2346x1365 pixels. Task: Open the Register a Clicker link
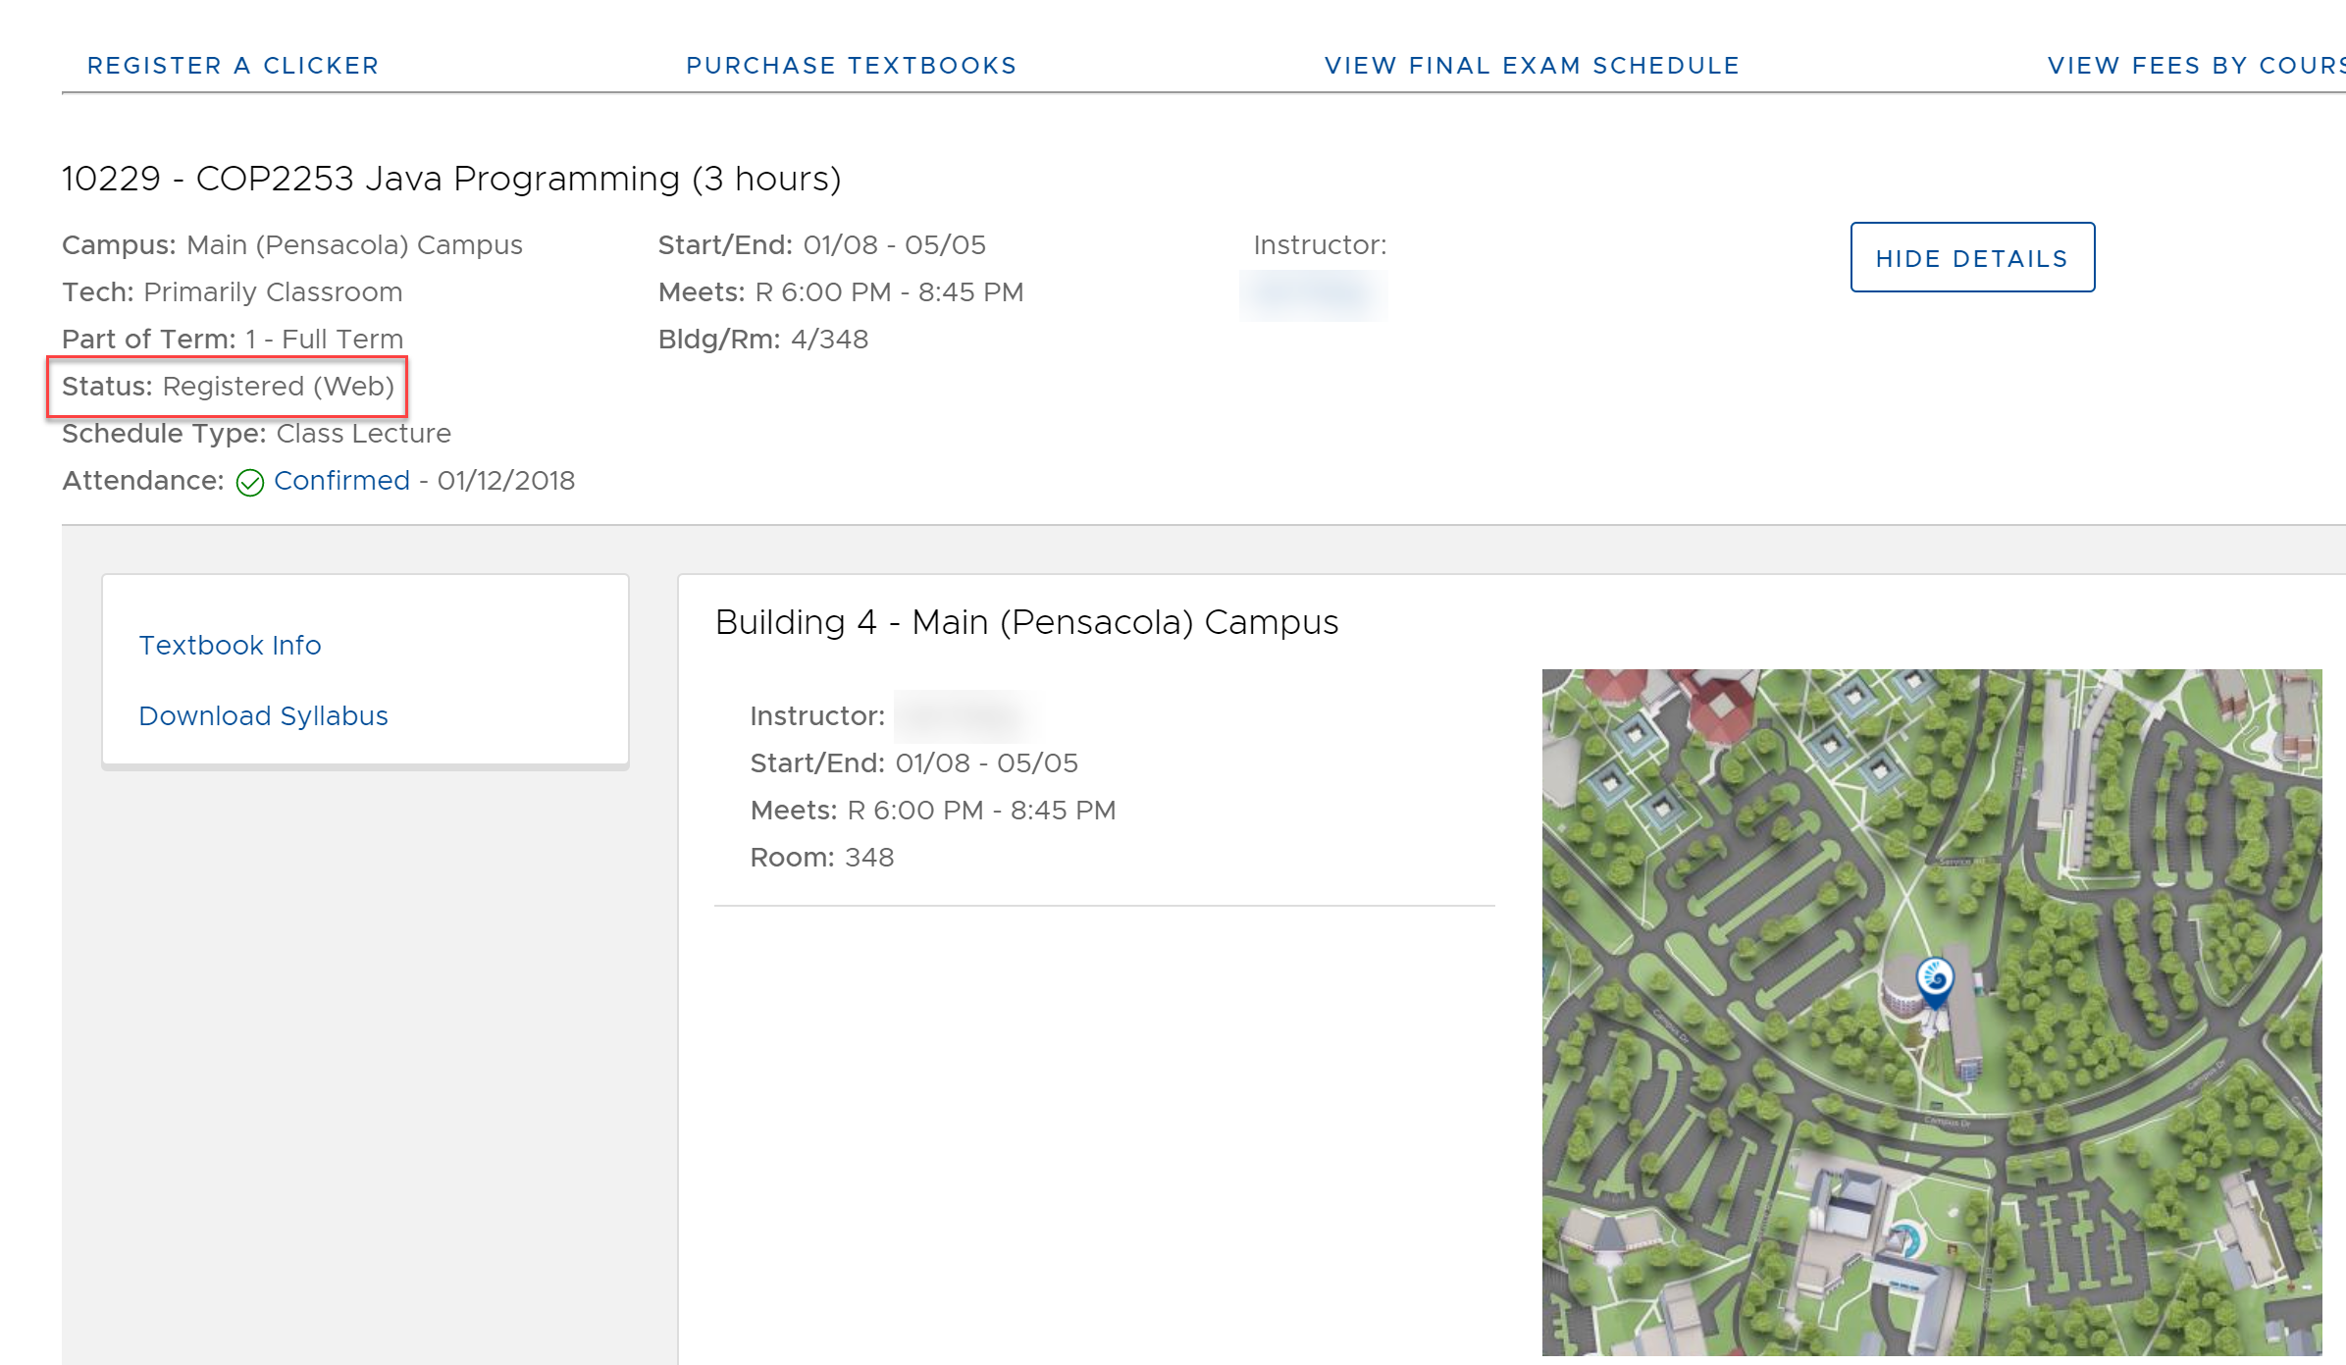[233, 66]
